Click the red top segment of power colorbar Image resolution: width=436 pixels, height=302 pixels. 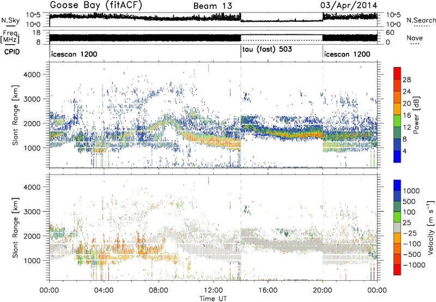397,73
